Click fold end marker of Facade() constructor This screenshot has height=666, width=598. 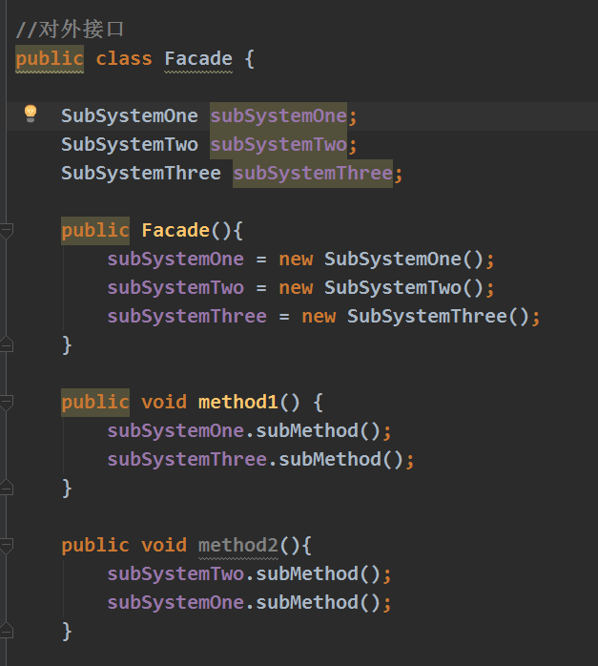[x=7, y=344]
